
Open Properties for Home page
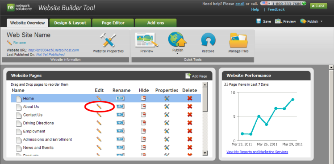[x=167, y=98]
